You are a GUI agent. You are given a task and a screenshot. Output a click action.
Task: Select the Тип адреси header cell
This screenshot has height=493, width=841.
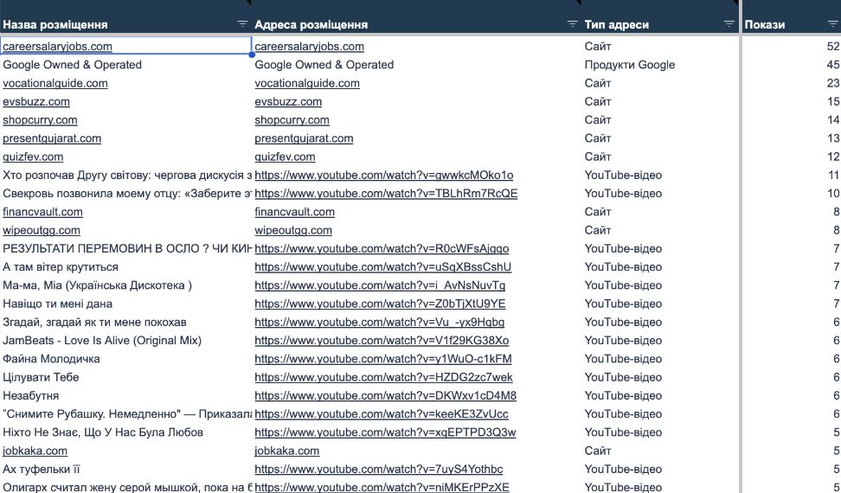(x=659, y=24)
